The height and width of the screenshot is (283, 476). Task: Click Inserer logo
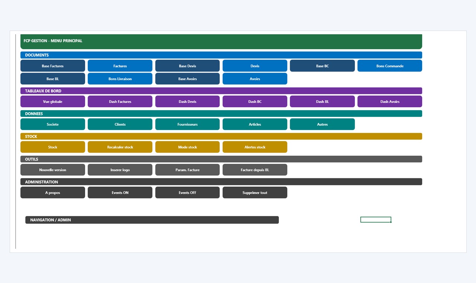click(120, 170)
